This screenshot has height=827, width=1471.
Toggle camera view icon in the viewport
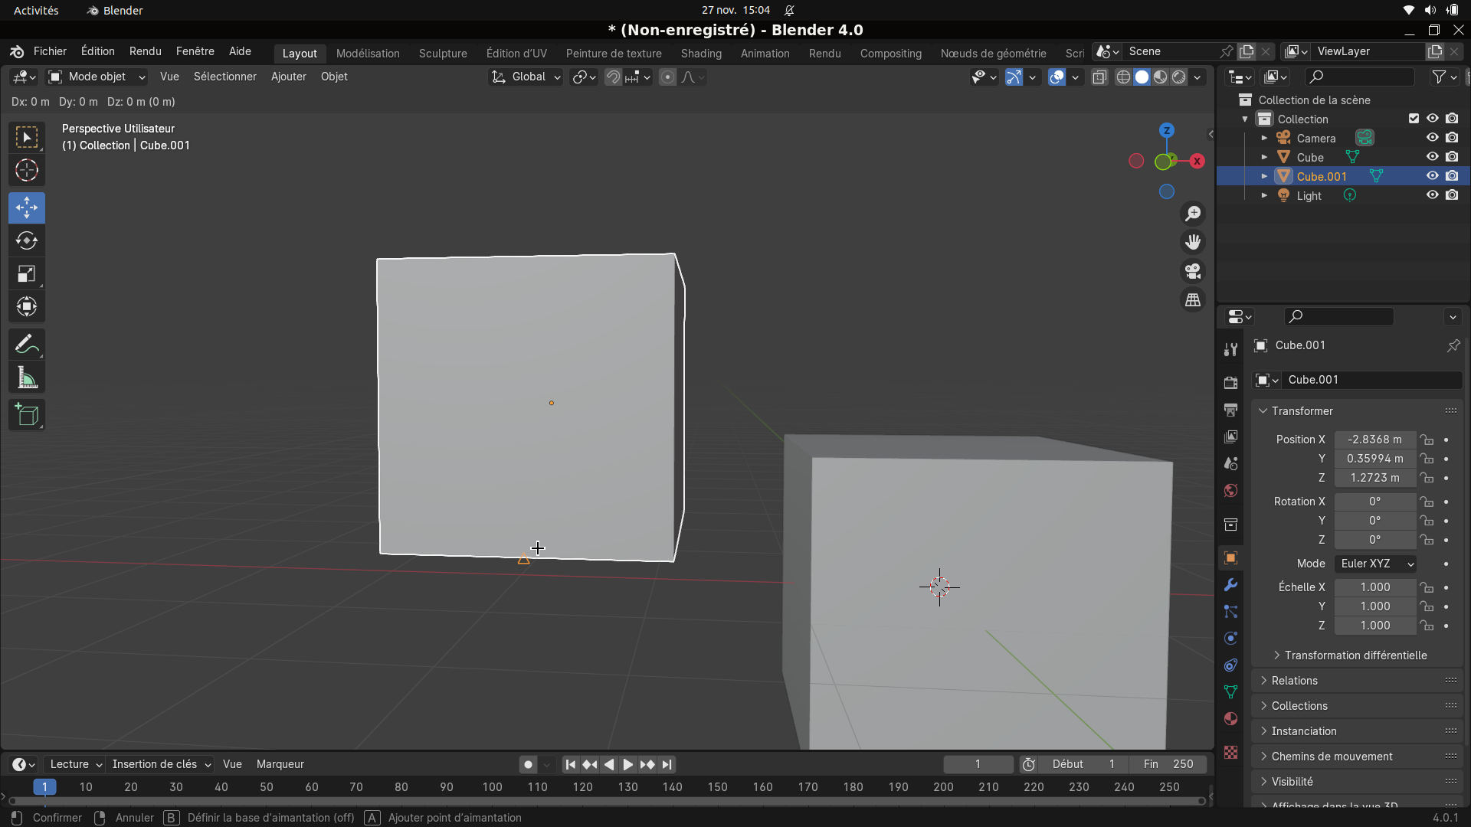pos(1193,271)
